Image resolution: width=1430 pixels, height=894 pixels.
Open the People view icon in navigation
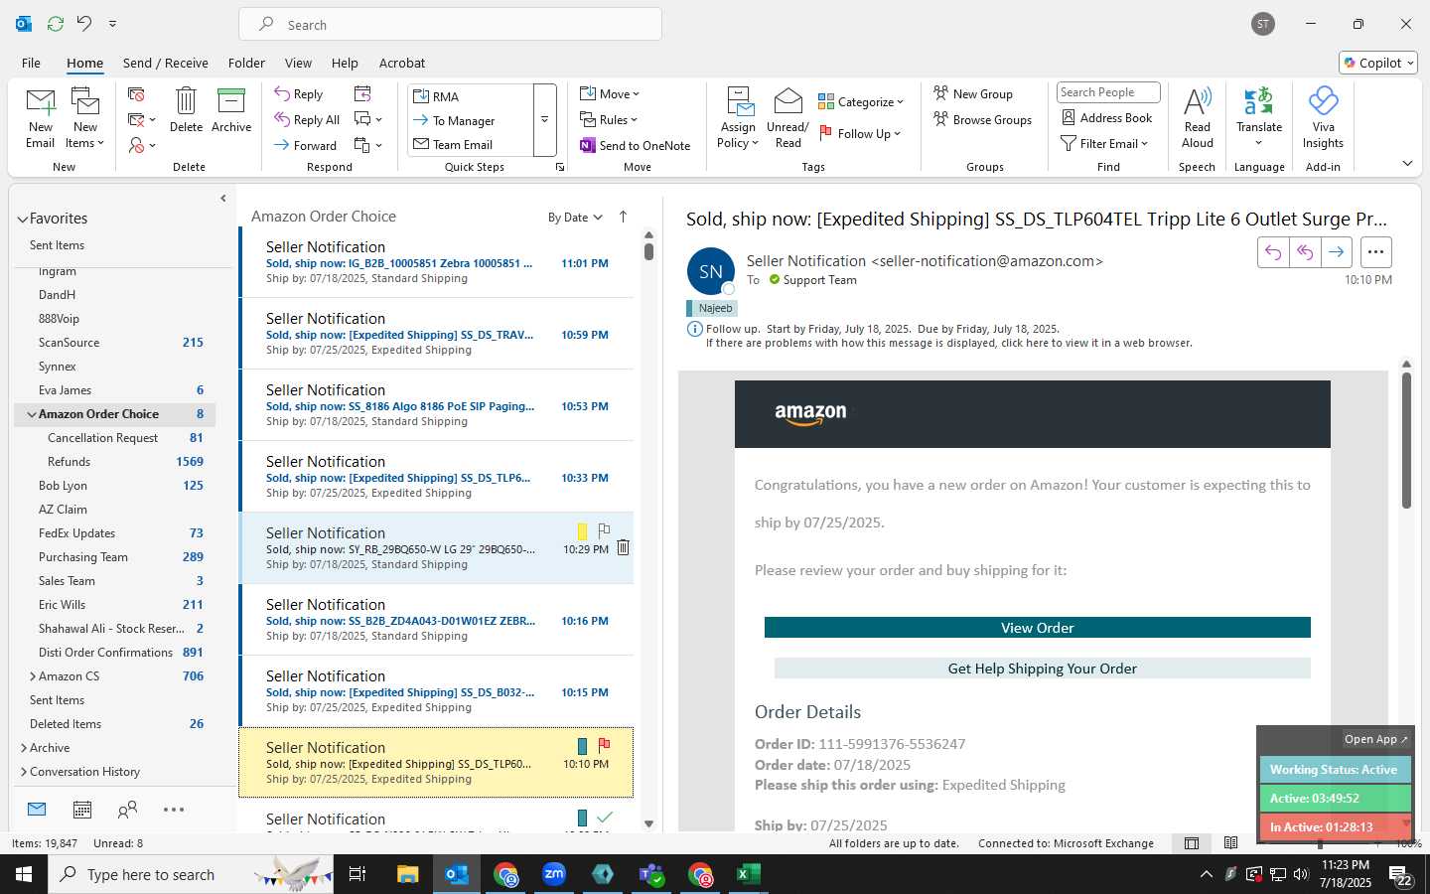[x=127, y=810]
